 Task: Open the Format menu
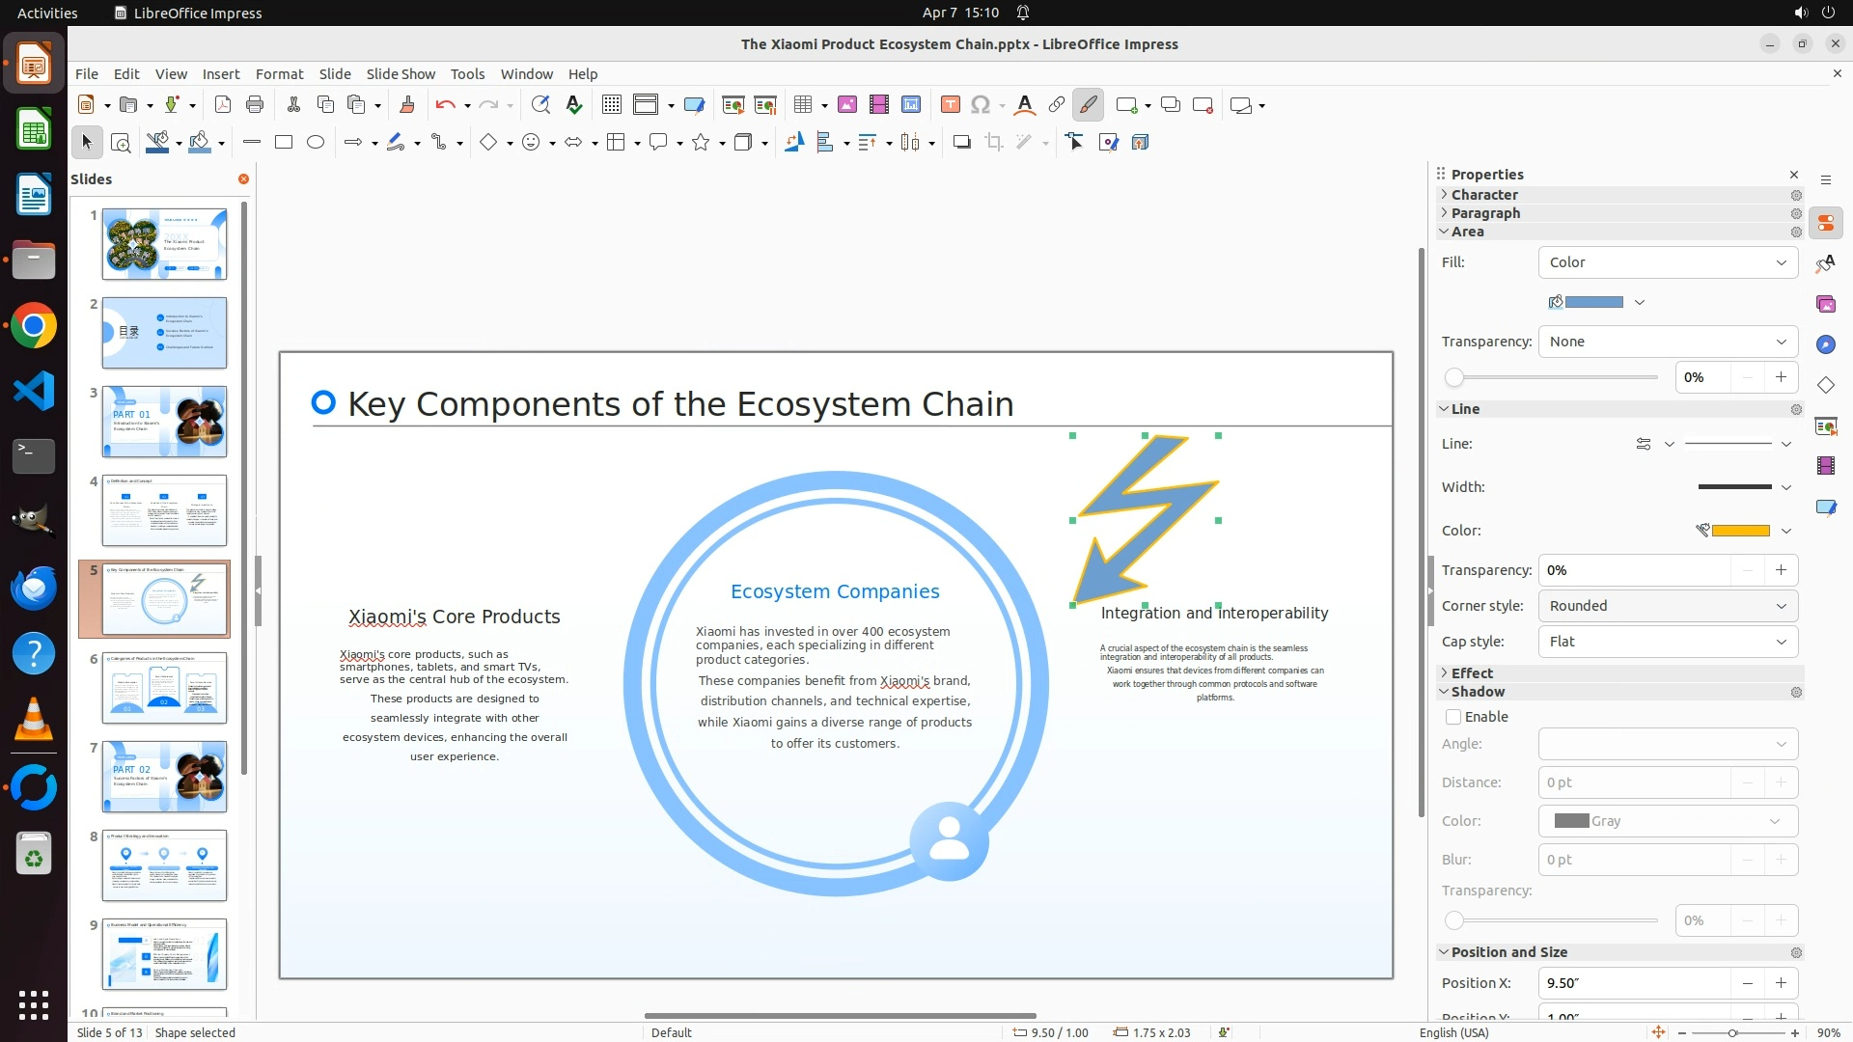click(x=279, y=74)
